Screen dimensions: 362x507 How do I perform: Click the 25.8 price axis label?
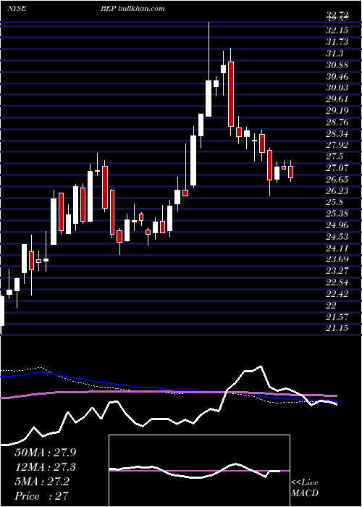(335, 202)
